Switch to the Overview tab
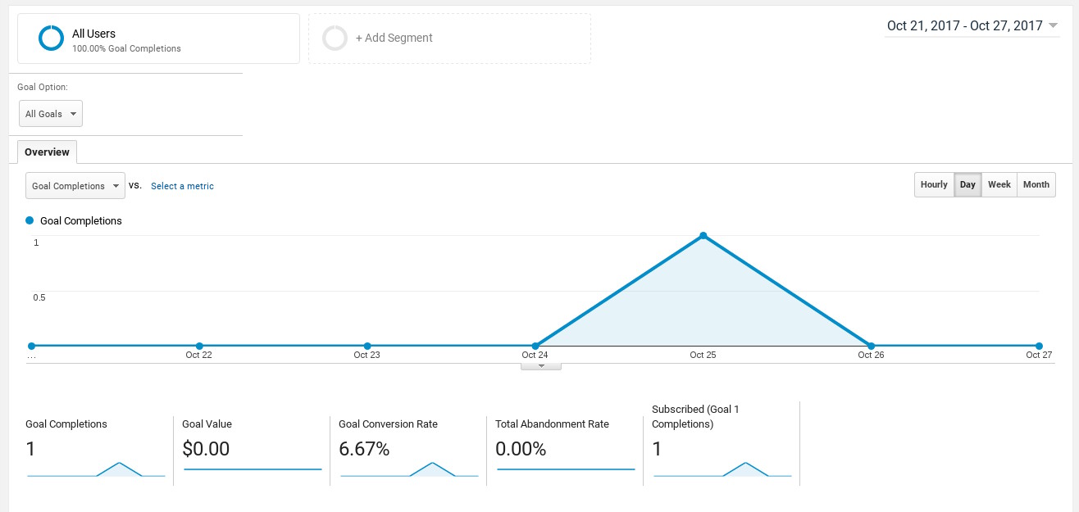Screen dimensions: 1079x512 47,152
